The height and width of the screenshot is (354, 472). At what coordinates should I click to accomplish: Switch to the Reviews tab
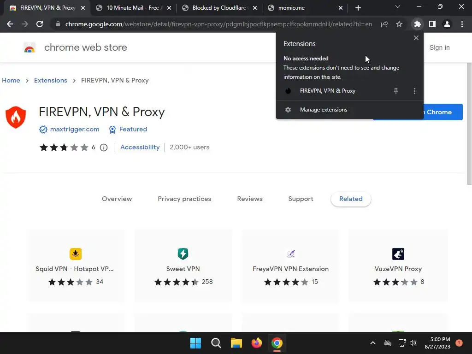(x=250, y=199)
